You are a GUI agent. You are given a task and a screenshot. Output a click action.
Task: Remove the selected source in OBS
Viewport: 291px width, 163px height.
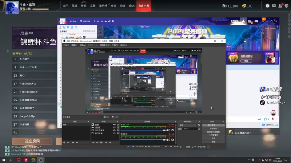coord(97,142)
